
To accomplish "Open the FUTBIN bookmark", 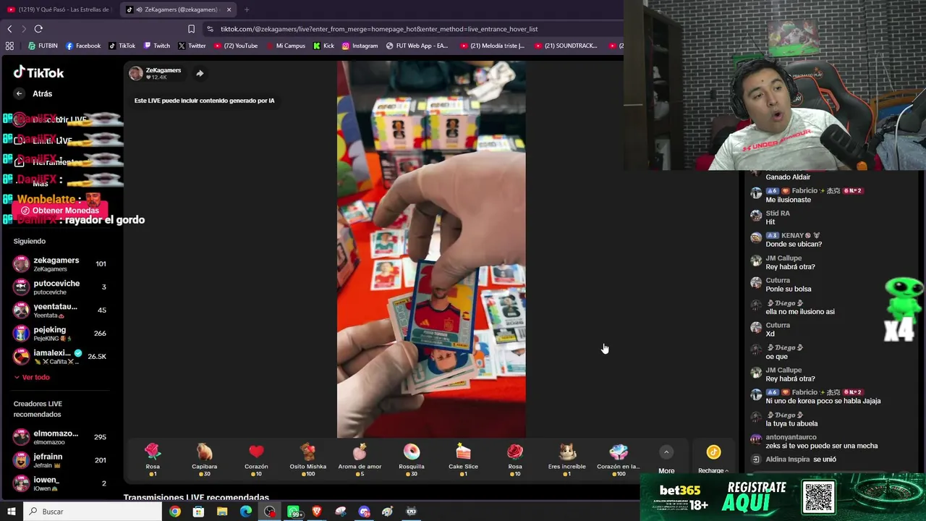I will [x=43, y=46].
